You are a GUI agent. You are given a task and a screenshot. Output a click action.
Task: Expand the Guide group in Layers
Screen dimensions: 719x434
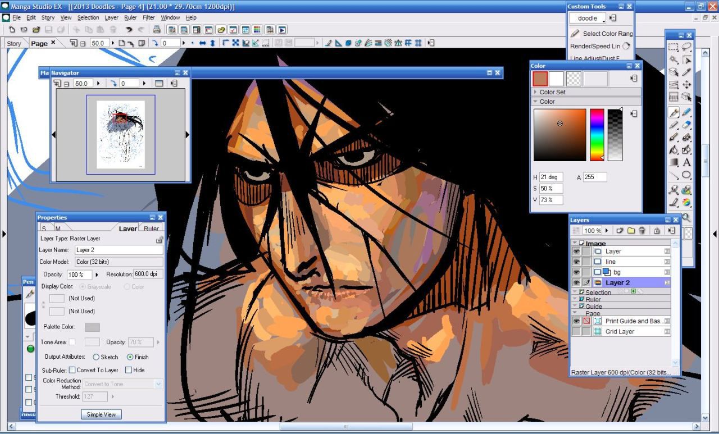click(x=575, y=305)
